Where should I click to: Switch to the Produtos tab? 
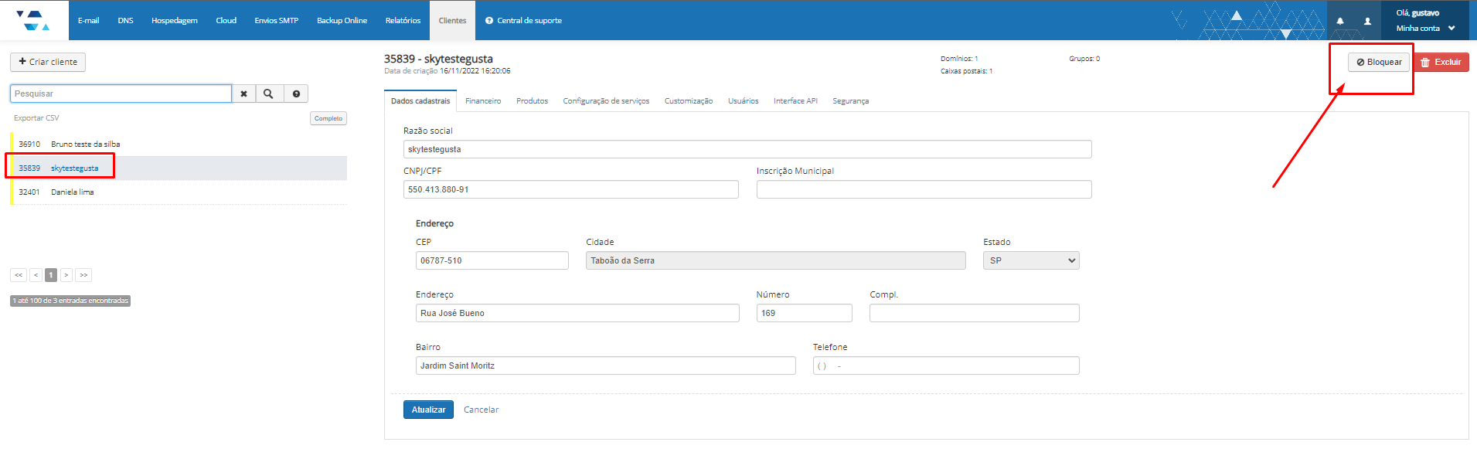[x=532, y=101]
